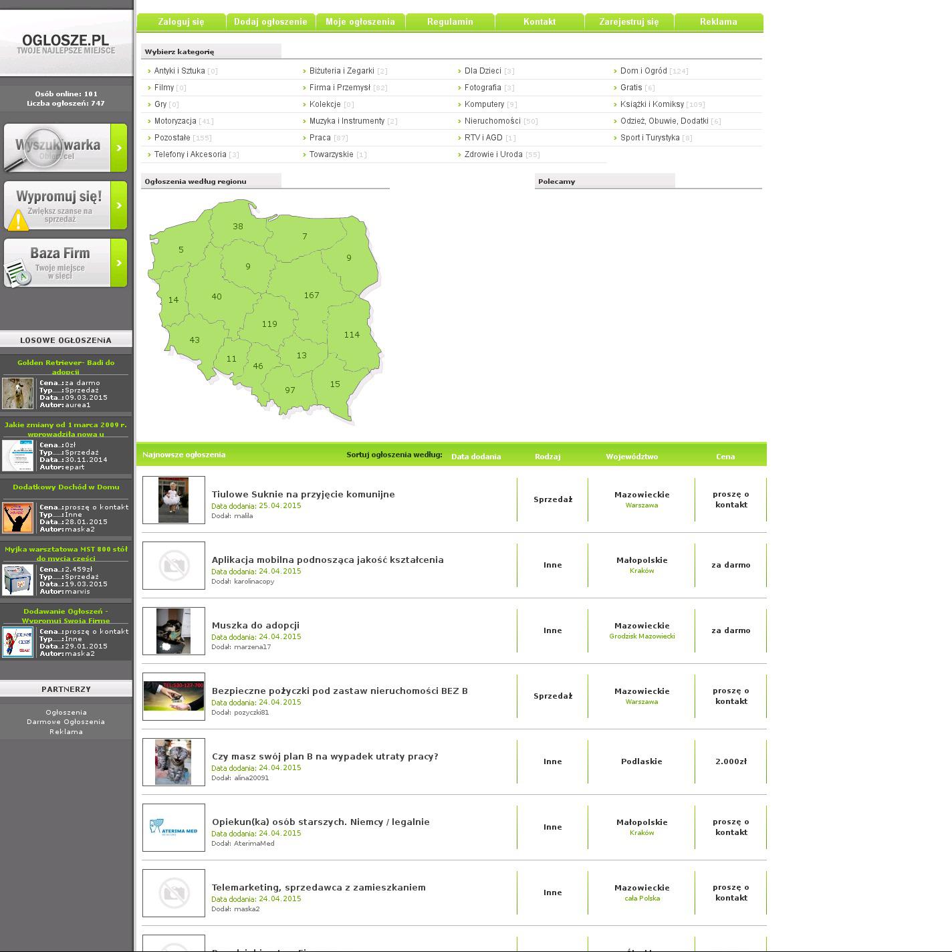Sort listings by Cena

725,457
